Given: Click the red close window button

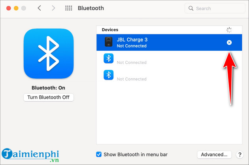Looking at the screenshot, I should [x=9, y=8].
